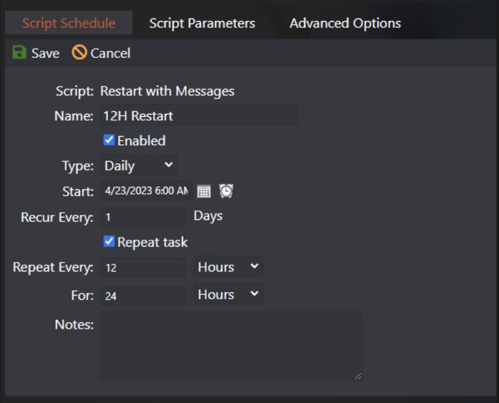Select the Script Schedule tab

[69, 24]
